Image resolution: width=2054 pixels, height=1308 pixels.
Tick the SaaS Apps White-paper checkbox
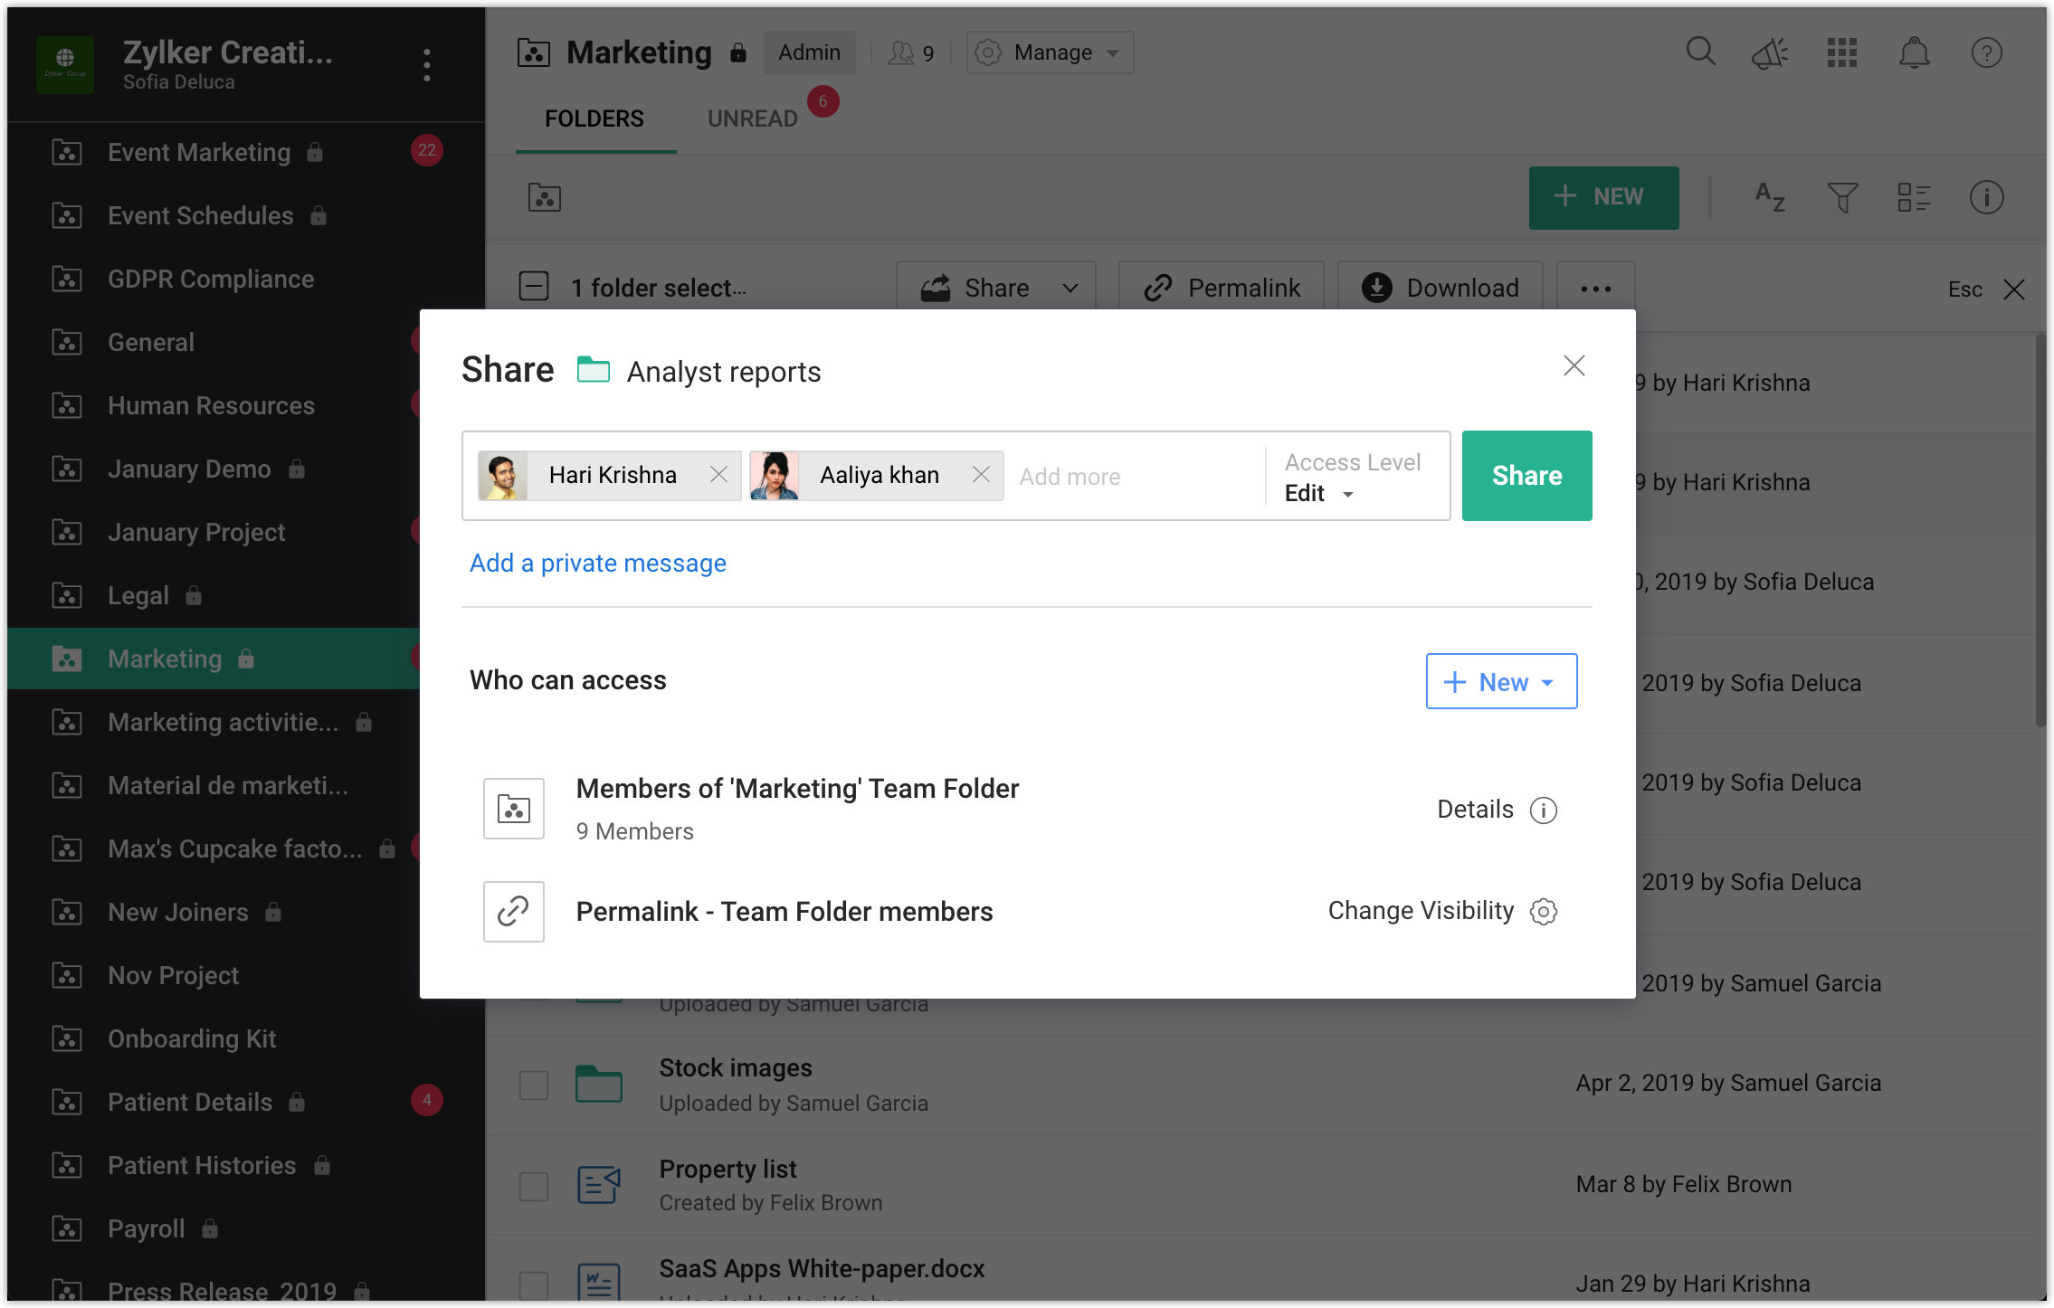(534, 1284)
